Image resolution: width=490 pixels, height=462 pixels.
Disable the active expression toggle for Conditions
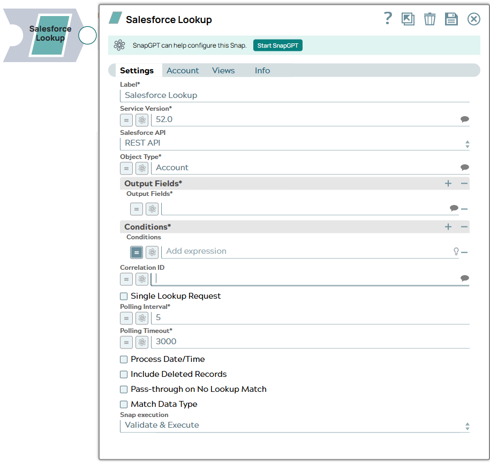click(137, 252)
